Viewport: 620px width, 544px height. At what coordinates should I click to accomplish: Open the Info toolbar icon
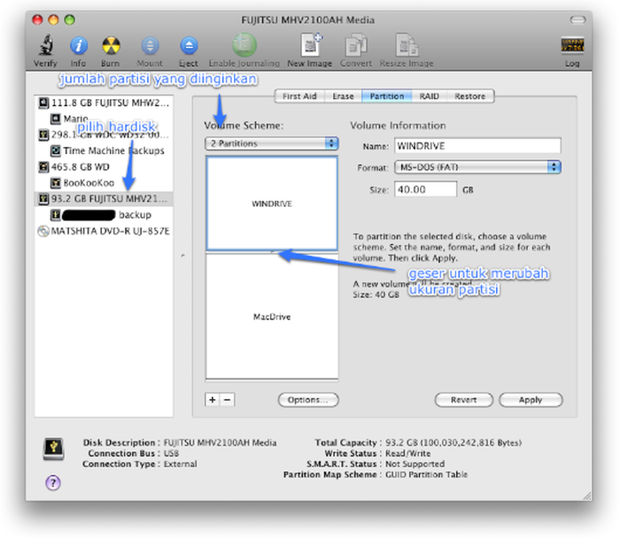tap(78, 46)
